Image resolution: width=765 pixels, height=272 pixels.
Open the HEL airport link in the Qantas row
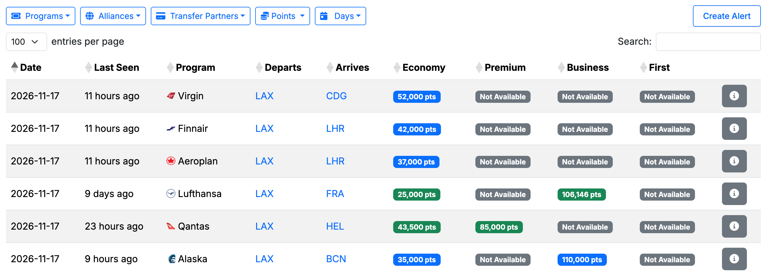pyautogui.click(x=335, y=226)
